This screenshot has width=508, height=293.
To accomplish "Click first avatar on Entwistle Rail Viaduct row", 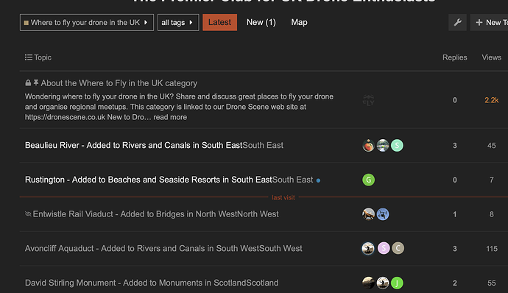I will click(x=368, y=214).
